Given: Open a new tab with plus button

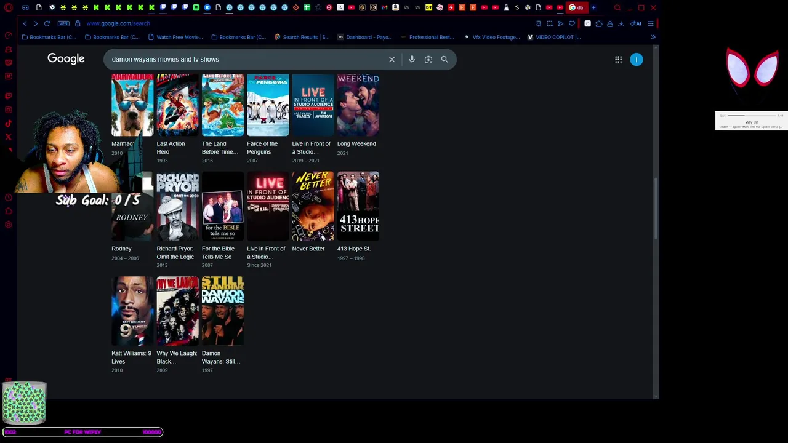Looking at the screenshot, I should click(593, 7).
